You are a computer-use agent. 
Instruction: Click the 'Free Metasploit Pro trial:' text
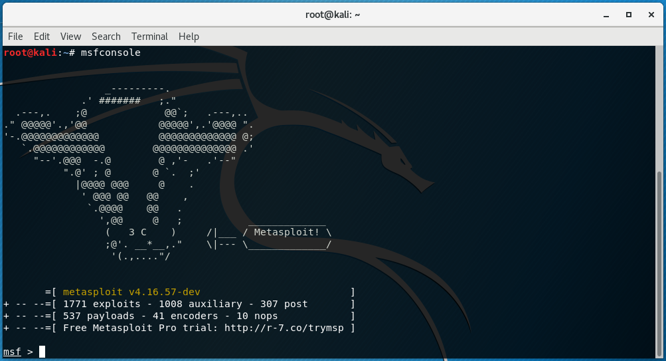(141, 328)
